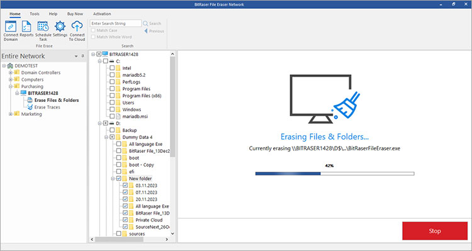Click the Connect To Cloud icon

click(77, 26)
